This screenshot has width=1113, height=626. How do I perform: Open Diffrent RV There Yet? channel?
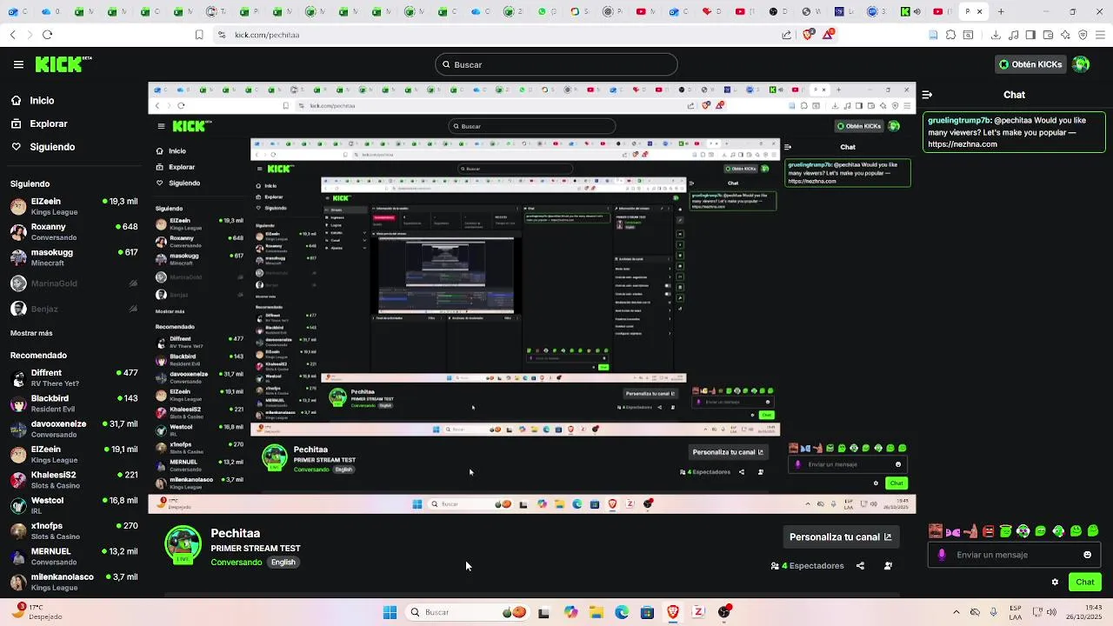click(x=74, y=378)
